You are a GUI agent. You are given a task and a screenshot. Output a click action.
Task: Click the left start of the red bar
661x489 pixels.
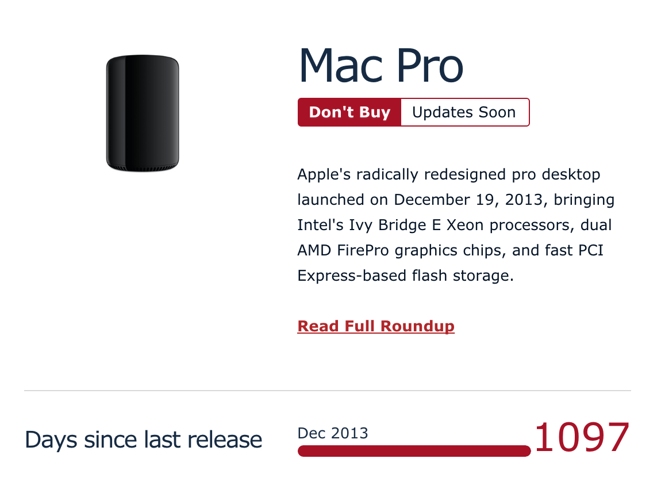pyautogui.click(x=303, y=451)
